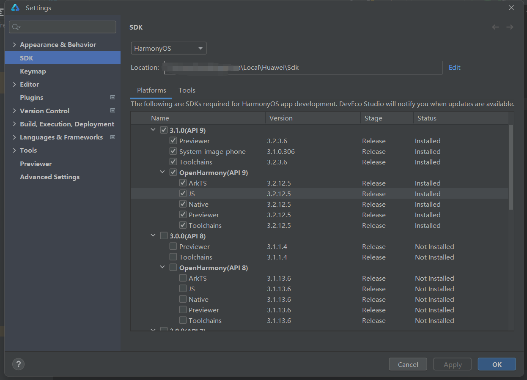Collapse the 3.0.0(API 8) tree node

[x=153, y=236]
